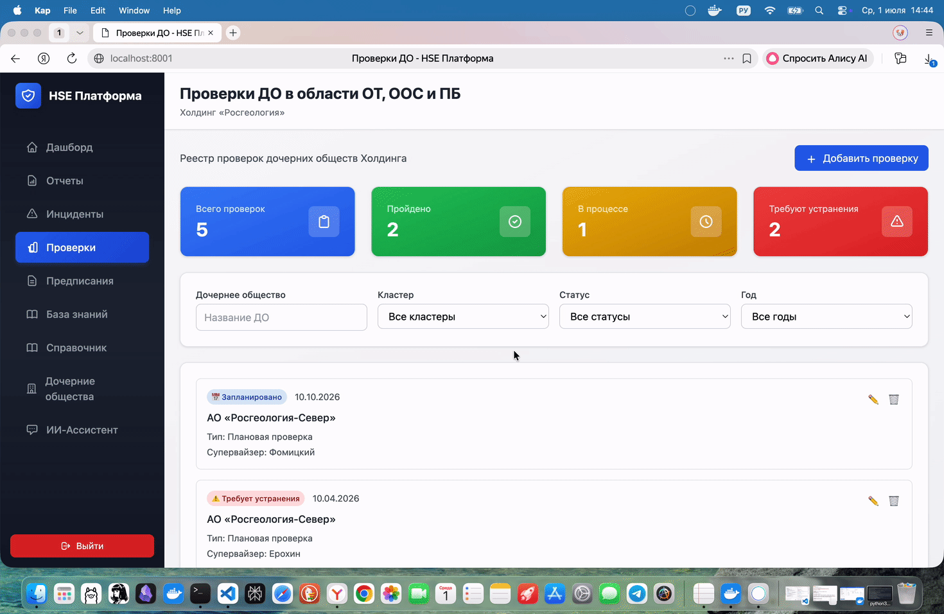Click the HSE Платформа shield logo
This screenshot has height=614, width=944.
pyautogui.click(x=28, y=96)
